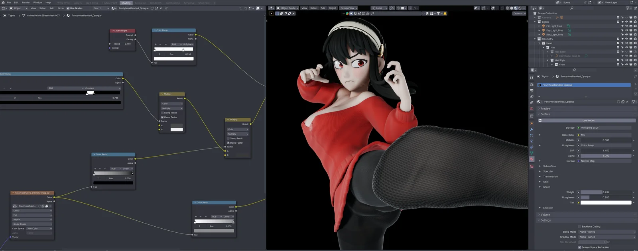
Task: Click the fake user shield icon
Action: (152, 8)
